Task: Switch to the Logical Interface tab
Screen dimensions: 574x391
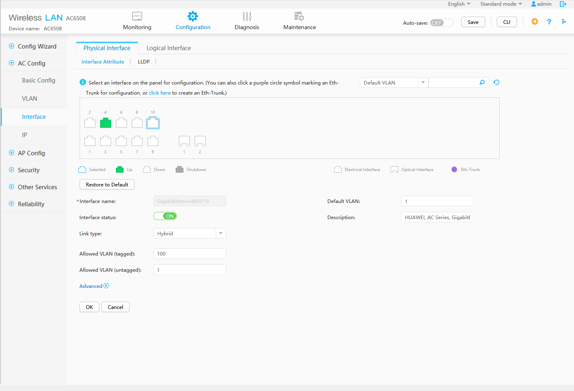Action: 168,48
